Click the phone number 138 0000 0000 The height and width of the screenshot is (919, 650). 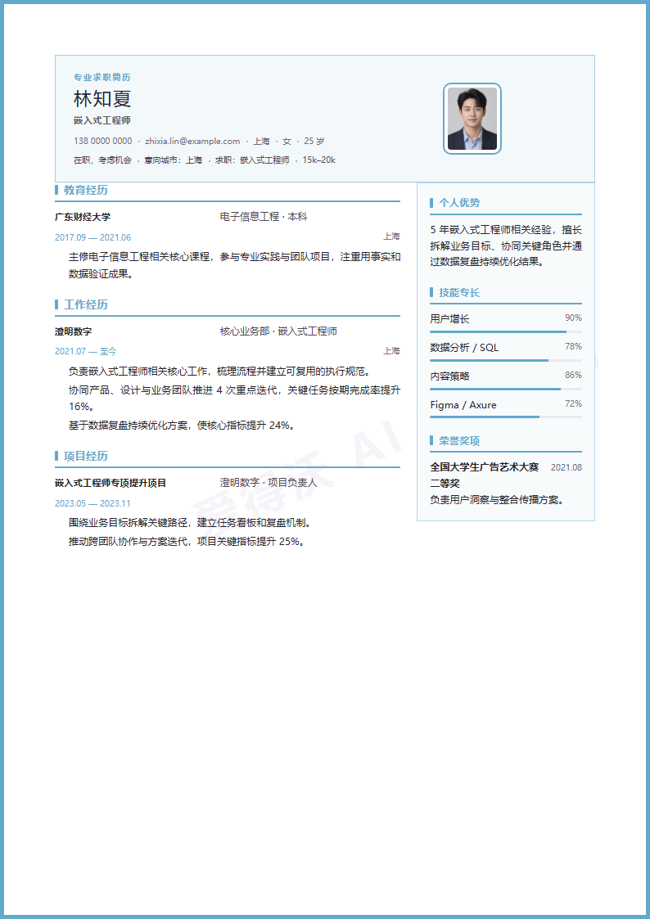tap(102, 142)
